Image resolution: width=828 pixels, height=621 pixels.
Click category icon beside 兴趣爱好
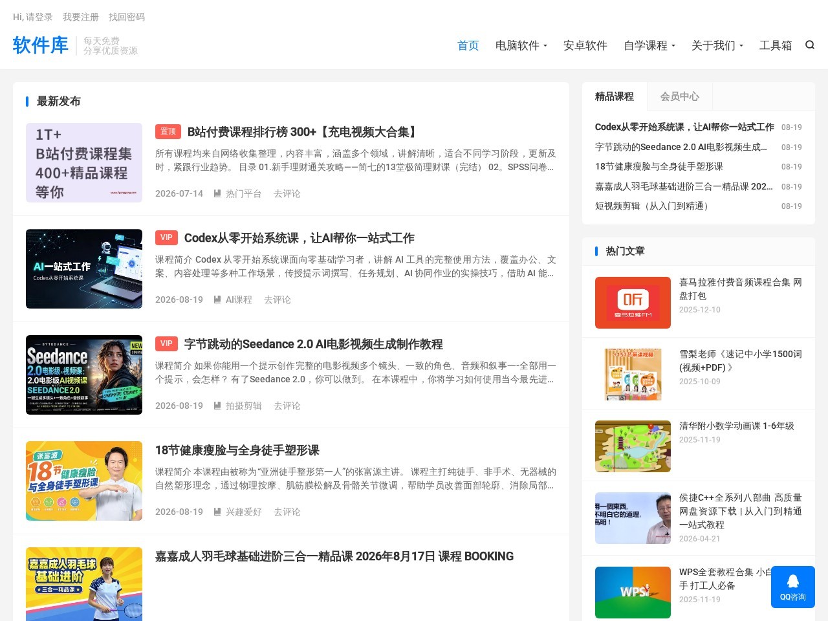[217, 512]
